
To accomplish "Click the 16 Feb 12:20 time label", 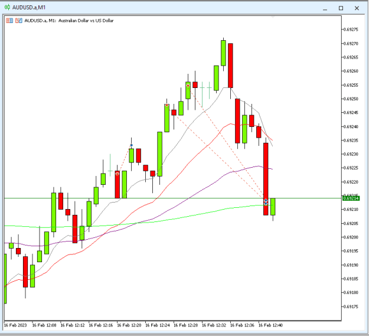I will click(x=129, y=325).
